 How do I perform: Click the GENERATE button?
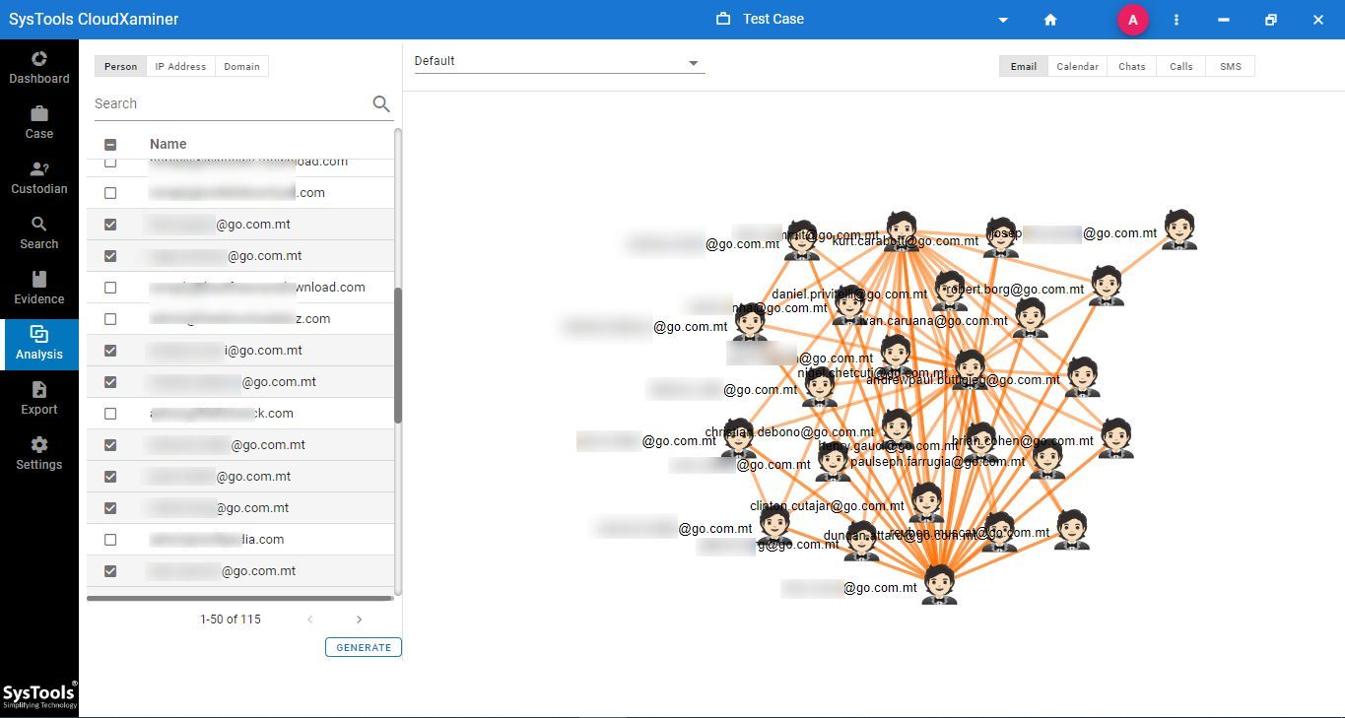click(364, 647)
